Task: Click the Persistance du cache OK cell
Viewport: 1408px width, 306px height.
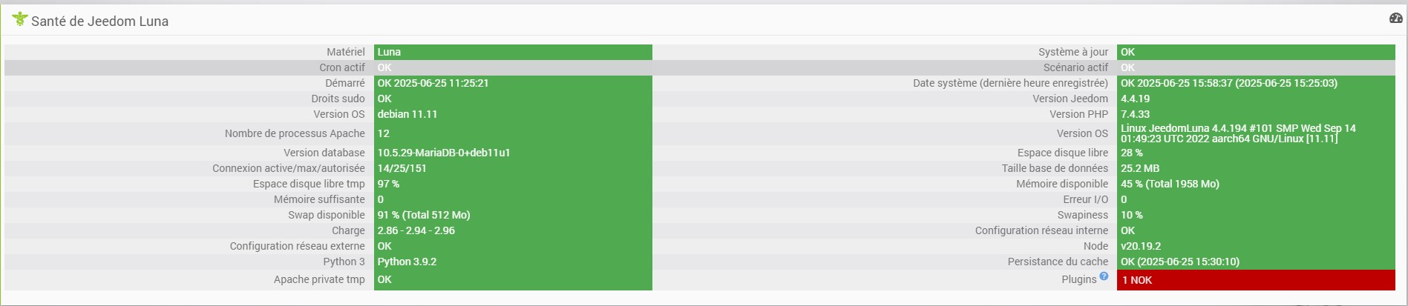Action: [x=1256, y=262]
